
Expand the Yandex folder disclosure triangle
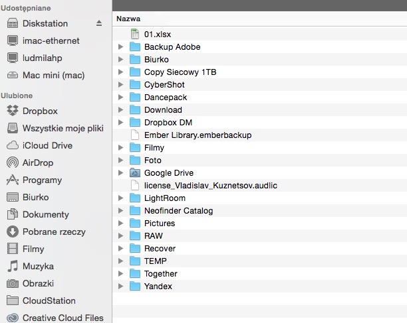coord(120,287)
